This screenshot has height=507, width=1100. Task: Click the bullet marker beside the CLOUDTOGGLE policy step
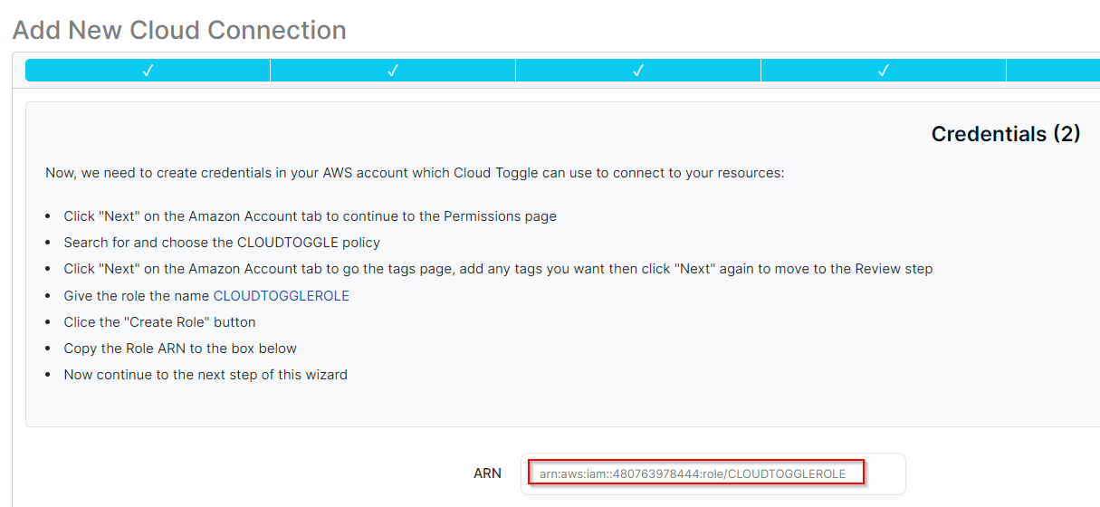coord(49,244)
